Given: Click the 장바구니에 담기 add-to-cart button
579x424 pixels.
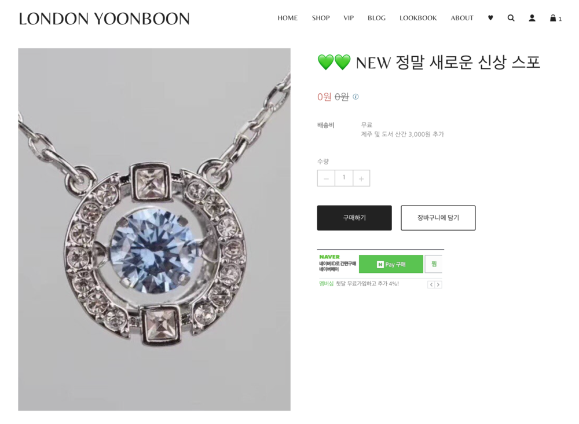Looking at the screenshot, I should tap(438, 218).
